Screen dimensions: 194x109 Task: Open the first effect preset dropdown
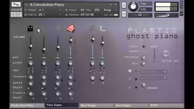tap(153, 72)
